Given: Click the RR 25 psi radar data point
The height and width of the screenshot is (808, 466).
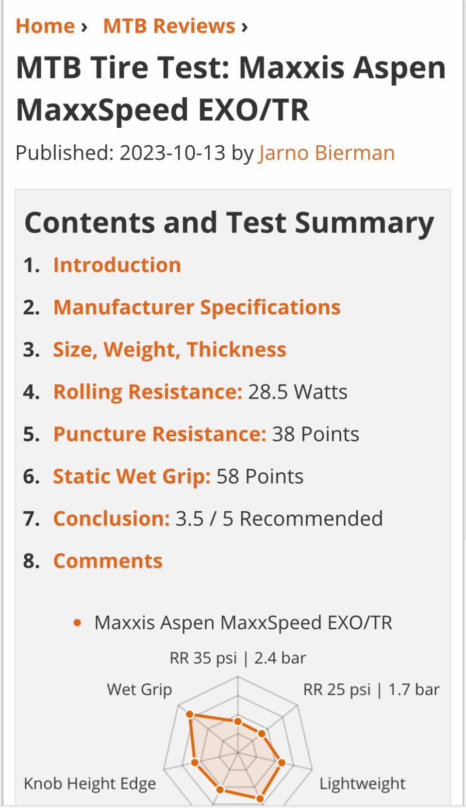Looking at the screenshot, I should [x=262, y=734].
